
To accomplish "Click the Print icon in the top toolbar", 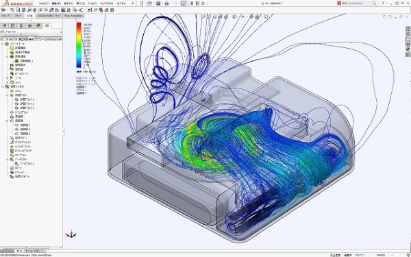I will tap(166, 3).
